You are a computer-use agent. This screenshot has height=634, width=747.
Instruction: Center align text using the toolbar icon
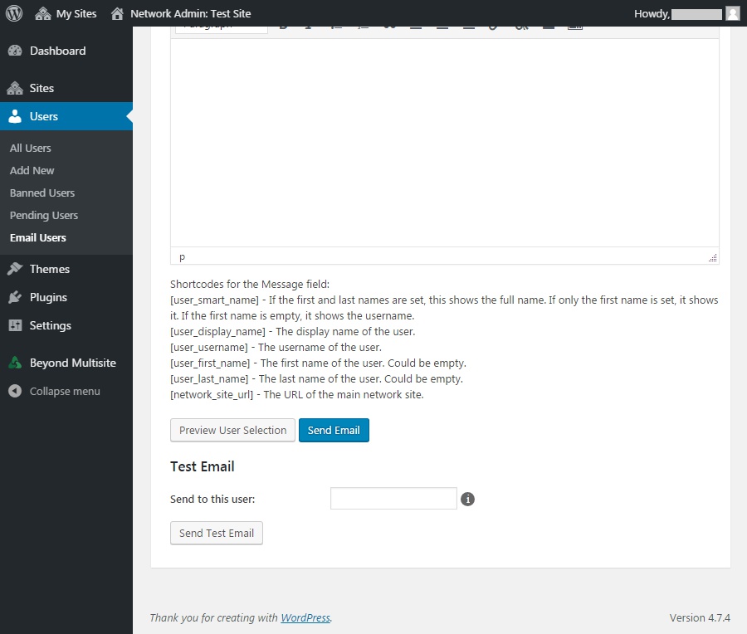pos(442,25)
